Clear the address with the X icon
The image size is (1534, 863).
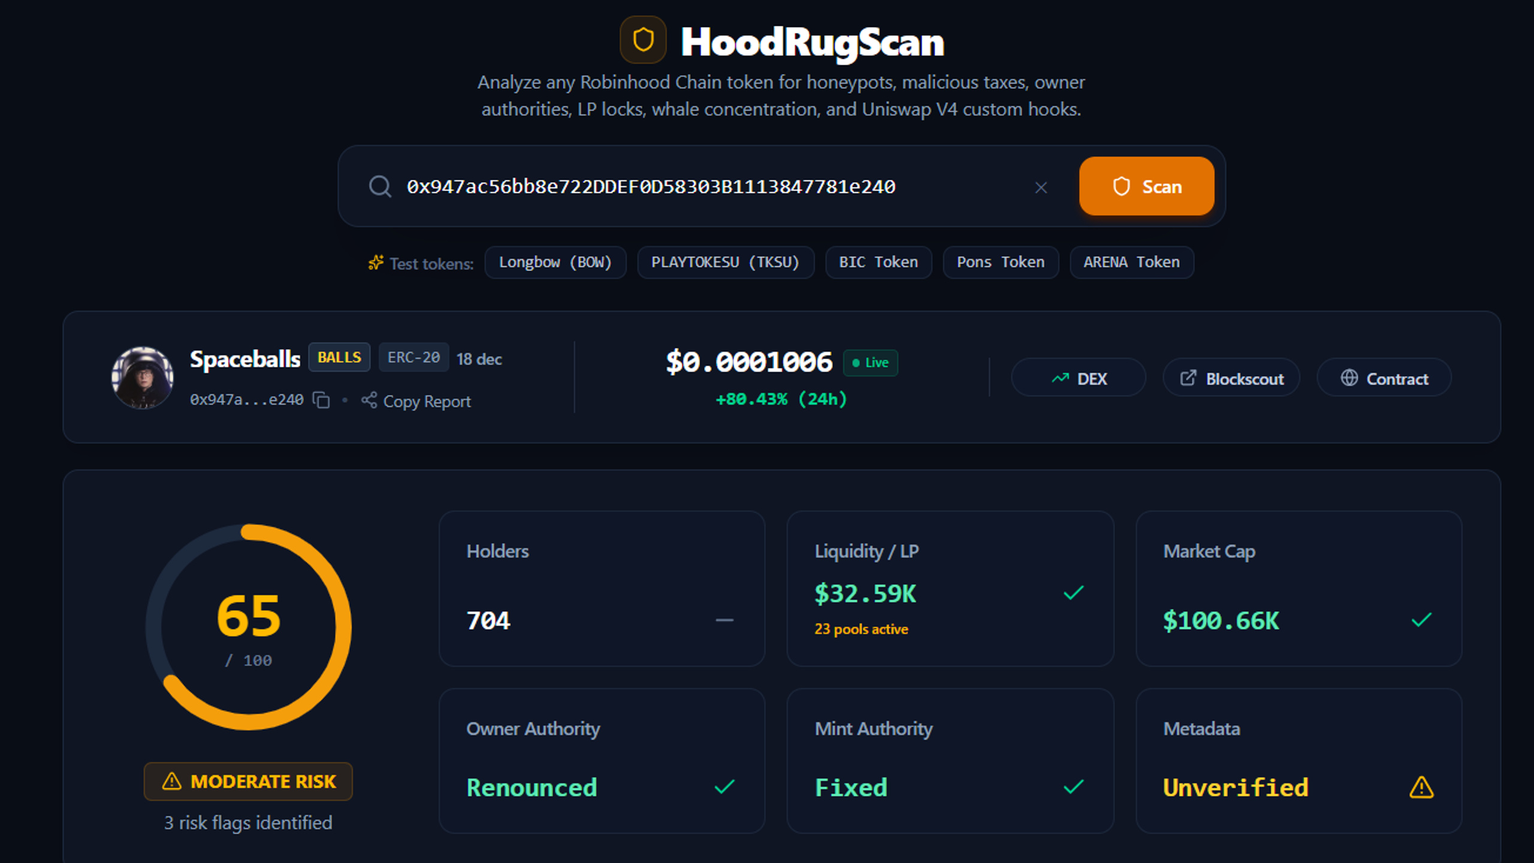click(x=1041, y=188)
